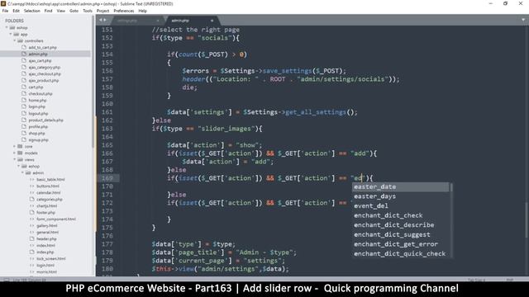Click the previous tab arrow in tab bar
The height and width of the screenshot is (297, 529).
100,20
